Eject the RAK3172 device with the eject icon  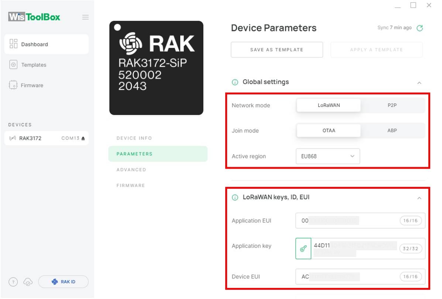(x=83, y=138)
